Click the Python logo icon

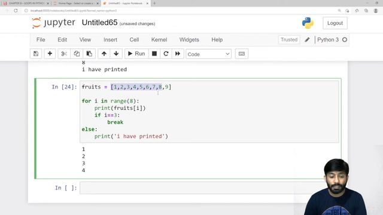[x=308, y=23]
